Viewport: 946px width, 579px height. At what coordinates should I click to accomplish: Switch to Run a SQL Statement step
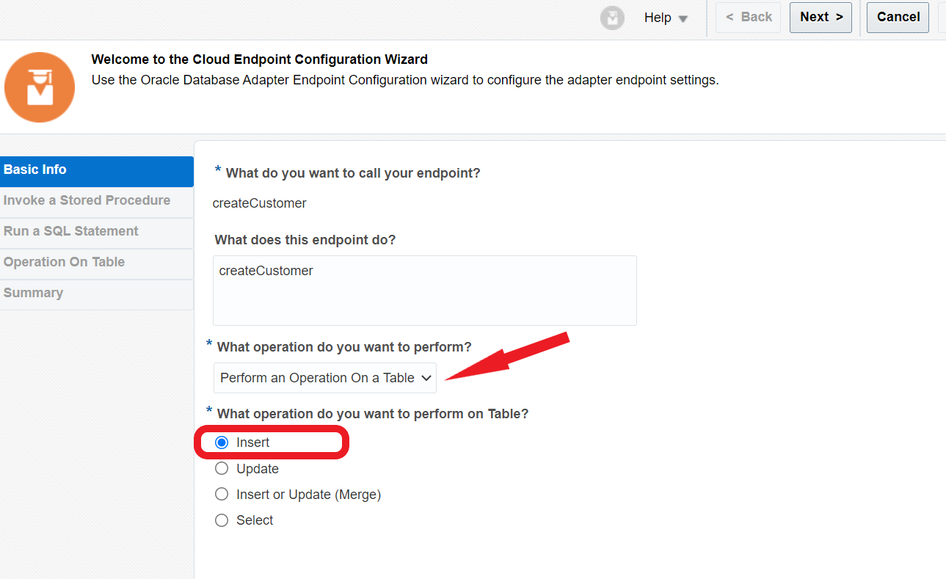point(96,232)
